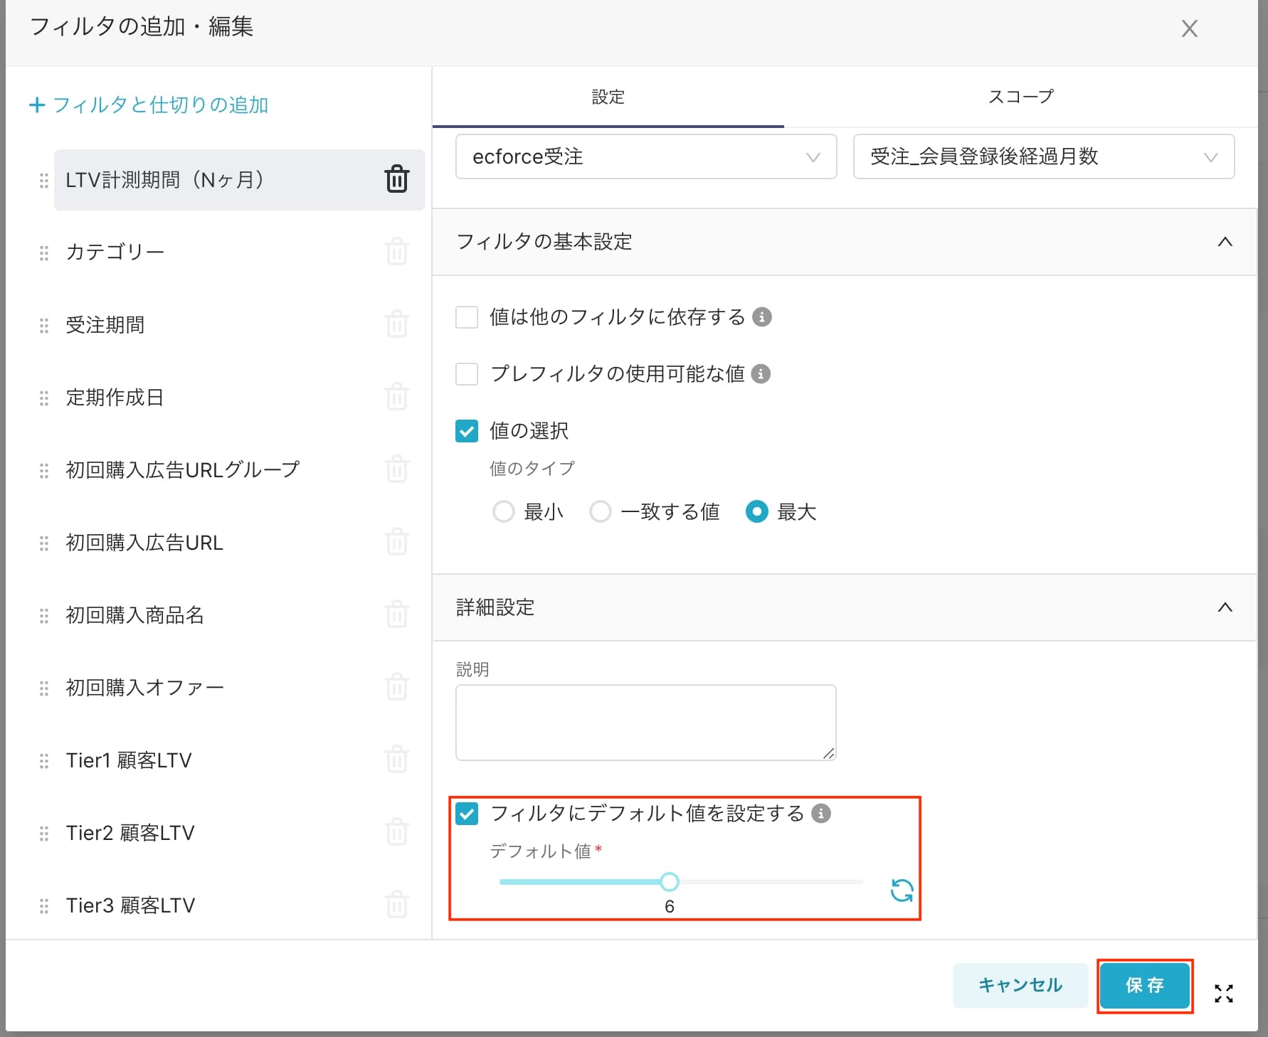Collapse フィルタの基本設定 section
Screen dimensions: 1268x1037
(x=1225, y=242)
